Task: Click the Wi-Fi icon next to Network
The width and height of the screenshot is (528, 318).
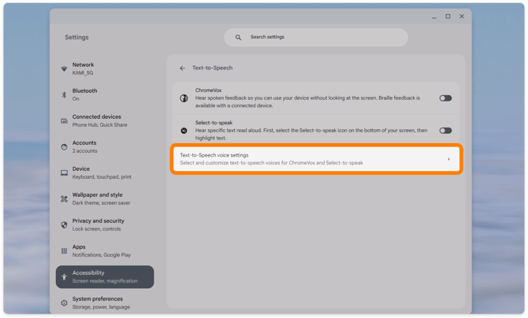Action: tap(64, 68)
